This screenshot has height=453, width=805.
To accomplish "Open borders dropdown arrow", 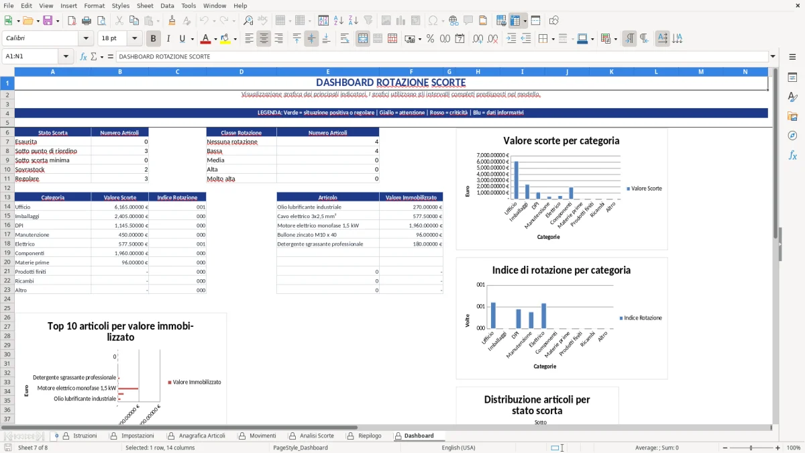I will click(553, 39).
